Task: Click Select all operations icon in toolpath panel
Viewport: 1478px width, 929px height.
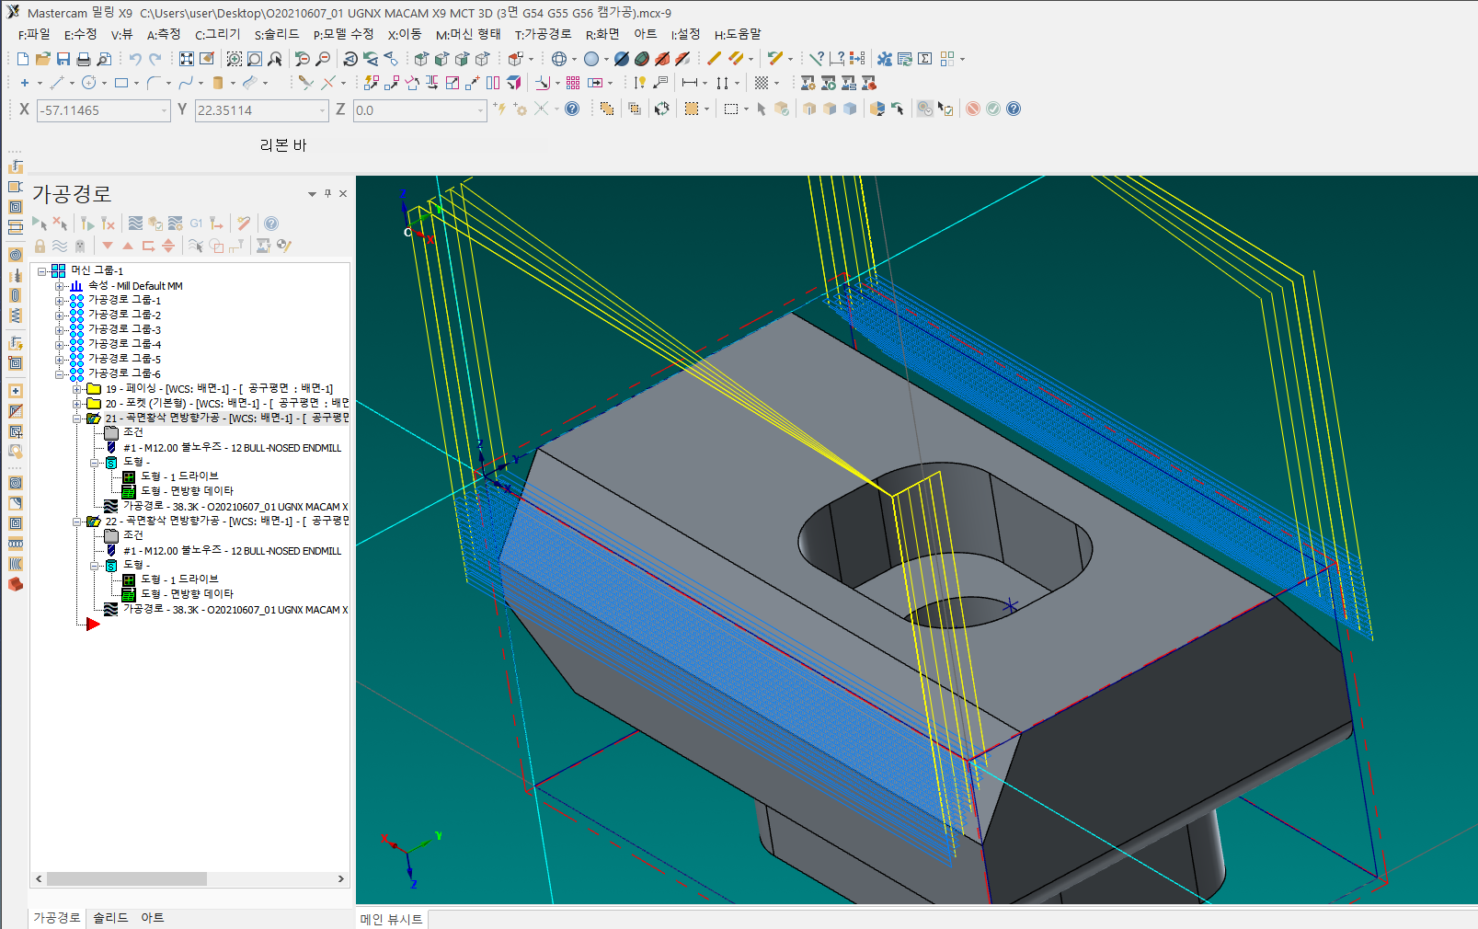Action: coord(40,224)
